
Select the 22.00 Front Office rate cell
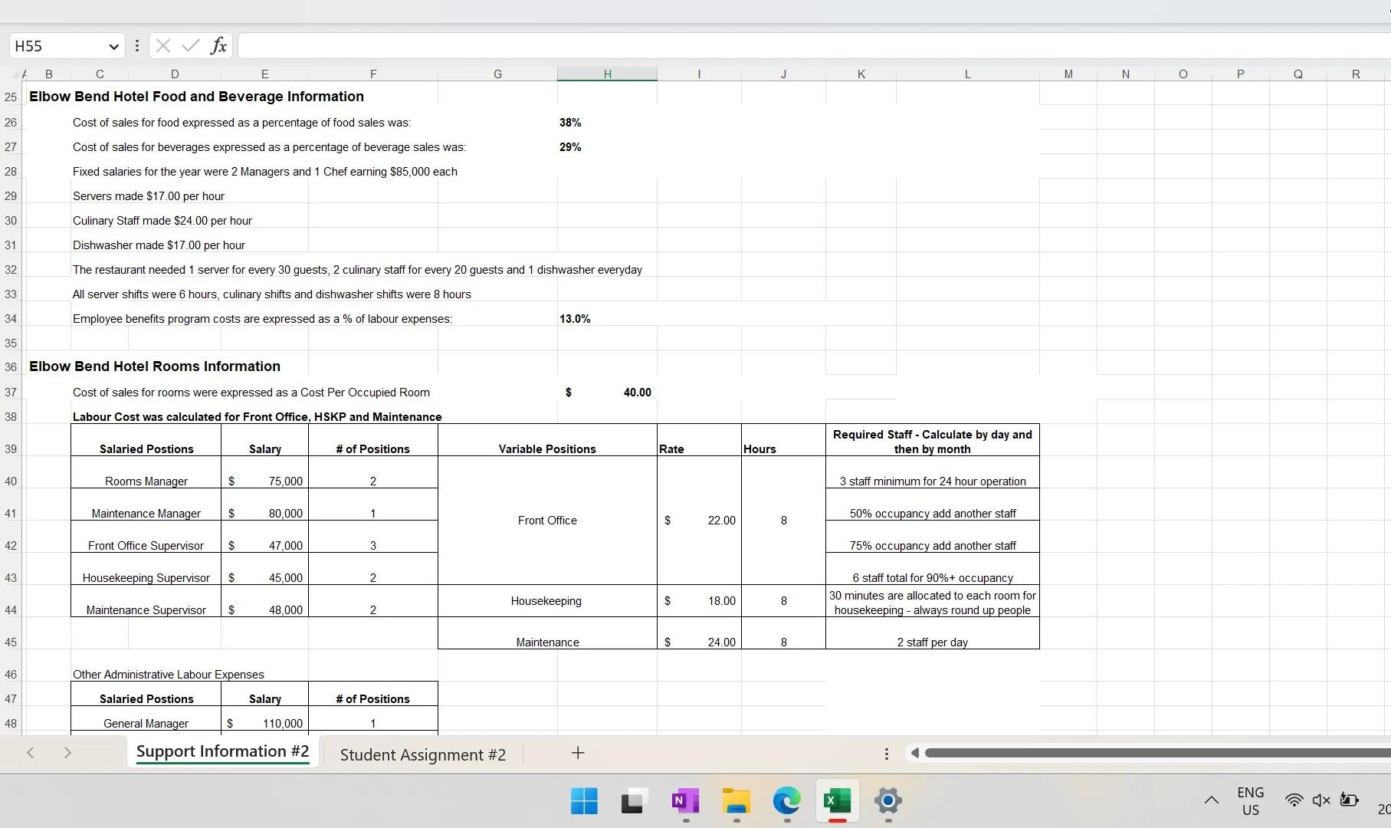tap(699, 521)
